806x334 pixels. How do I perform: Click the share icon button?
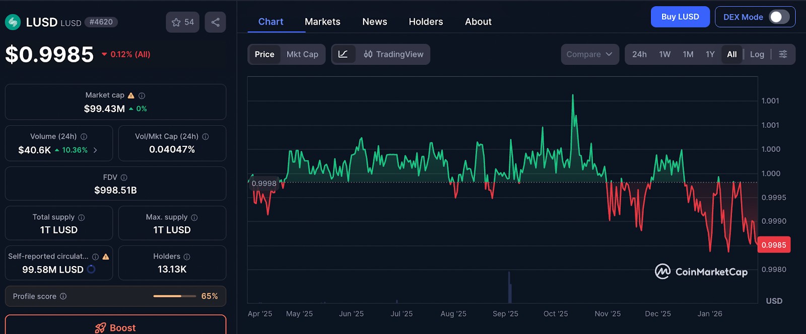(x=215, y=22)
